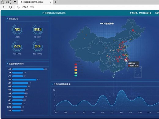
Task: Select the 2.2% fan gauge ring
Action: pyautogui.click(x=17, y=46)
